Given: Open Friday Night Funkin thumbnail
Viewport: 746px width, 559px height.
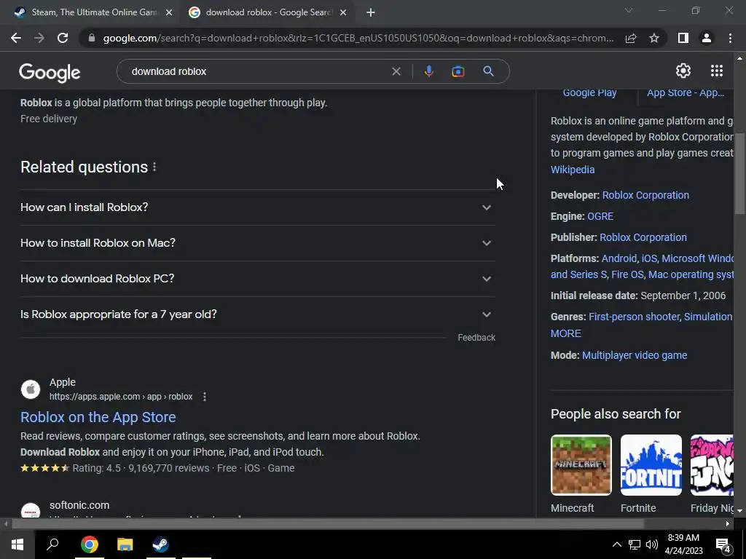Looking at the screenshot, I should pyautogui.click(x=712, y=465).
